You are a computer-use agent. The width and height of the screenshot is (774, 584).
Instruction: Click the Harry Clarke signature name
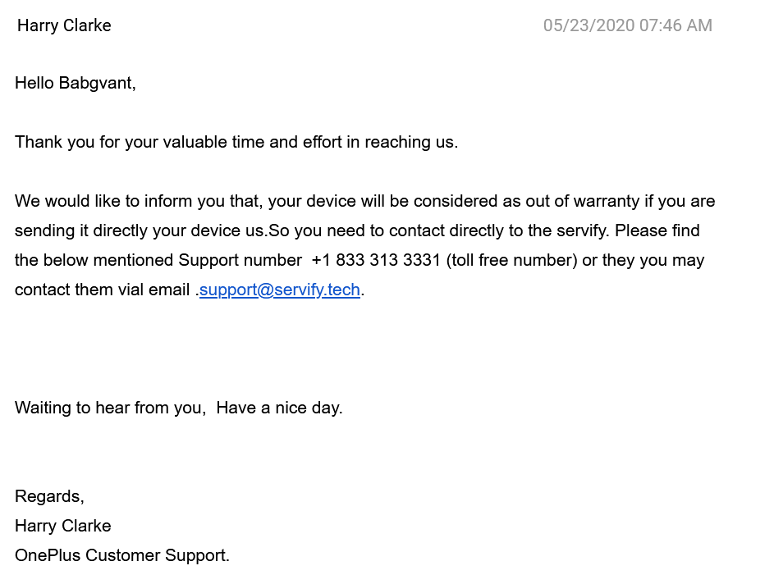click(62, 526)
